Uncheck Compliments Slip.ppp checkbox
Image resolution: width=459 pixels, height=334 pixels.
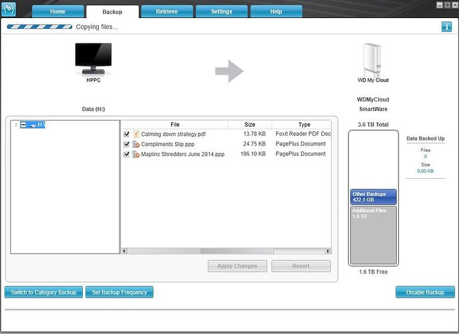pos(126,145)
